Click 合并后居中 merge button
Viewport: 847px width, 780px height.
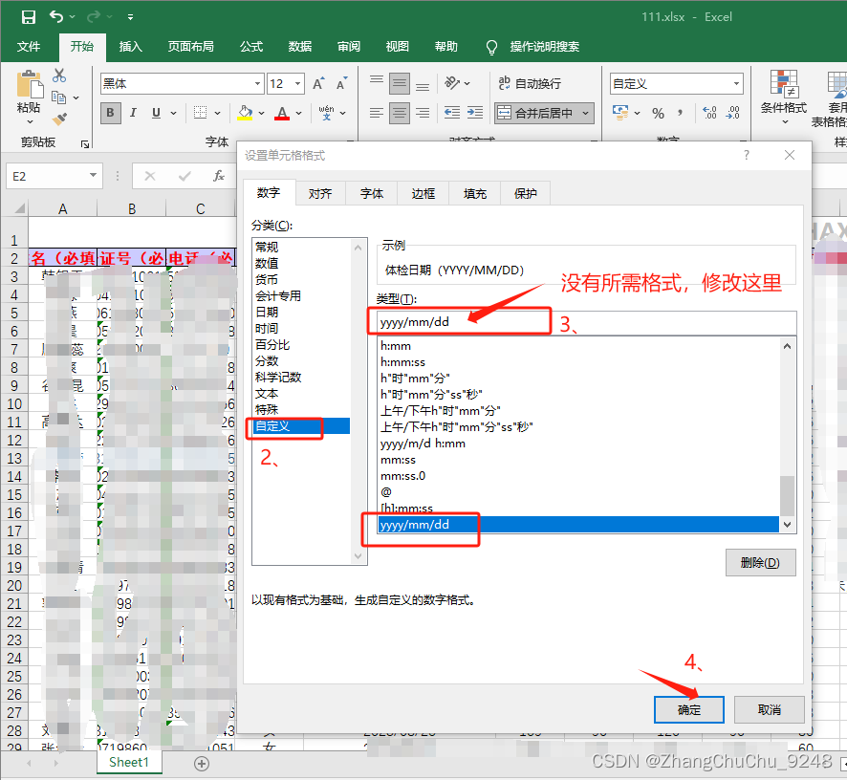pyautogui.click(x=536, y=113)
